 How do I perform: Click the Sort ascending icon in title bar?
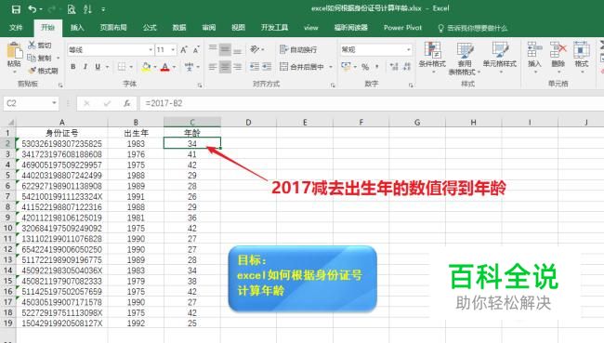pyautogui.click(x=87, y=9)
